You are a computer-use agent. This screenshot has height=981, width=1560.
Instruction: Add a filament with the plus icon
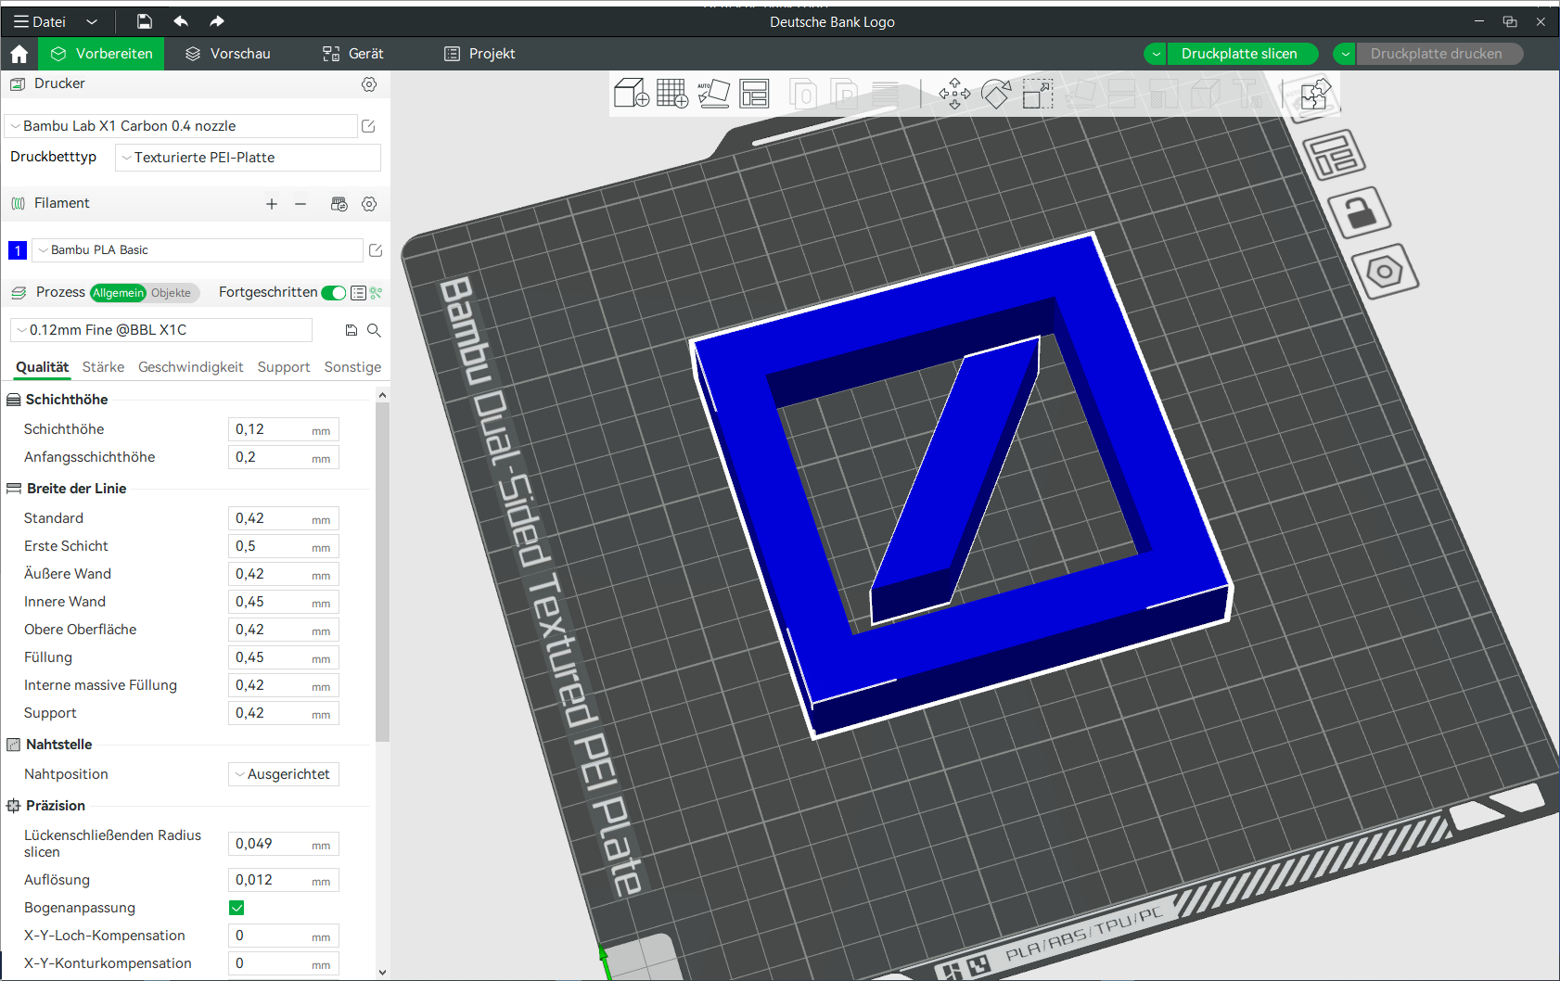pyautogui.click(x=272, y=204)
